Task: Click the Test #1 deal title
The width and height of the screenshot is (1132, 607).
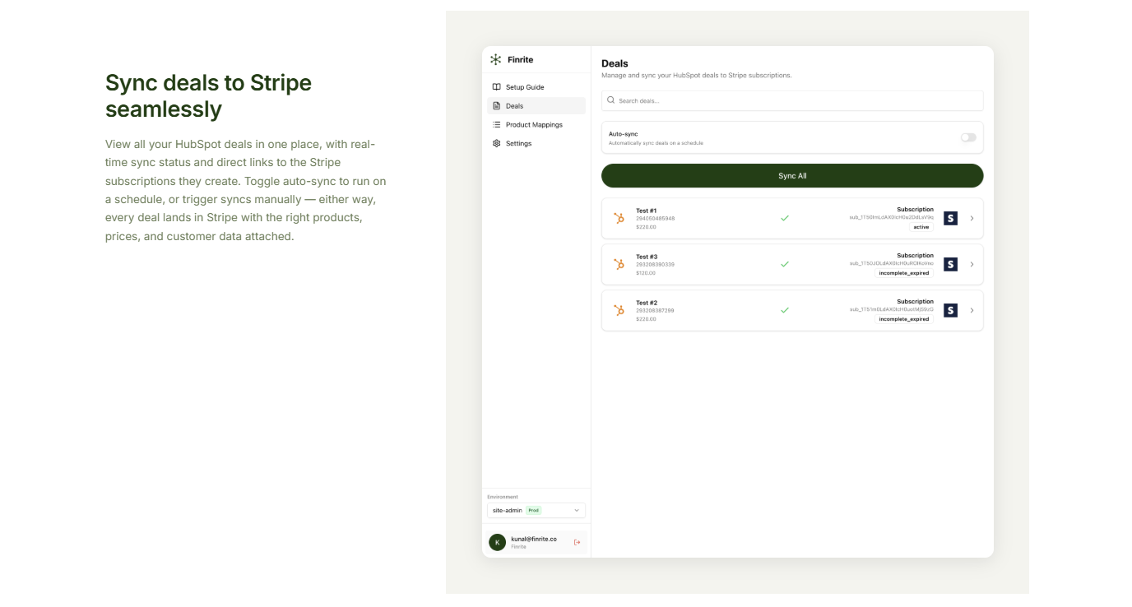Action: coord(647,211)
